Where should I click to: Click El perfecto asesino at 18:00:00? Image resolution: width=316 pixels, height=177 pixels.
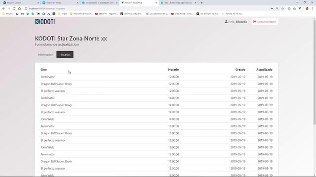[x=53, y=168]
